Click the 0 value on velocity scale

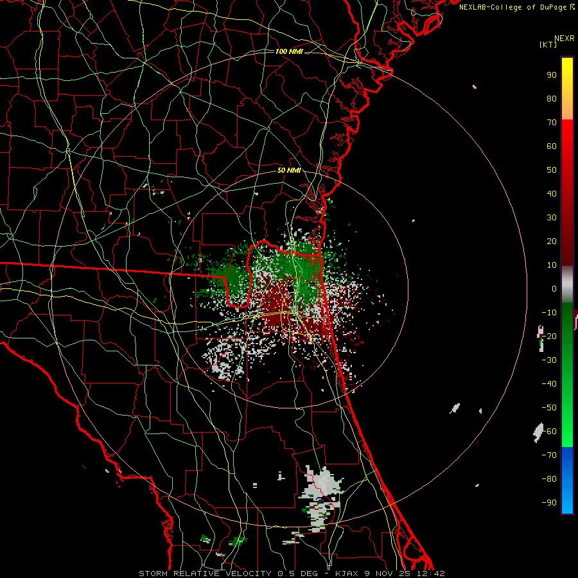[x=554, y=289]
